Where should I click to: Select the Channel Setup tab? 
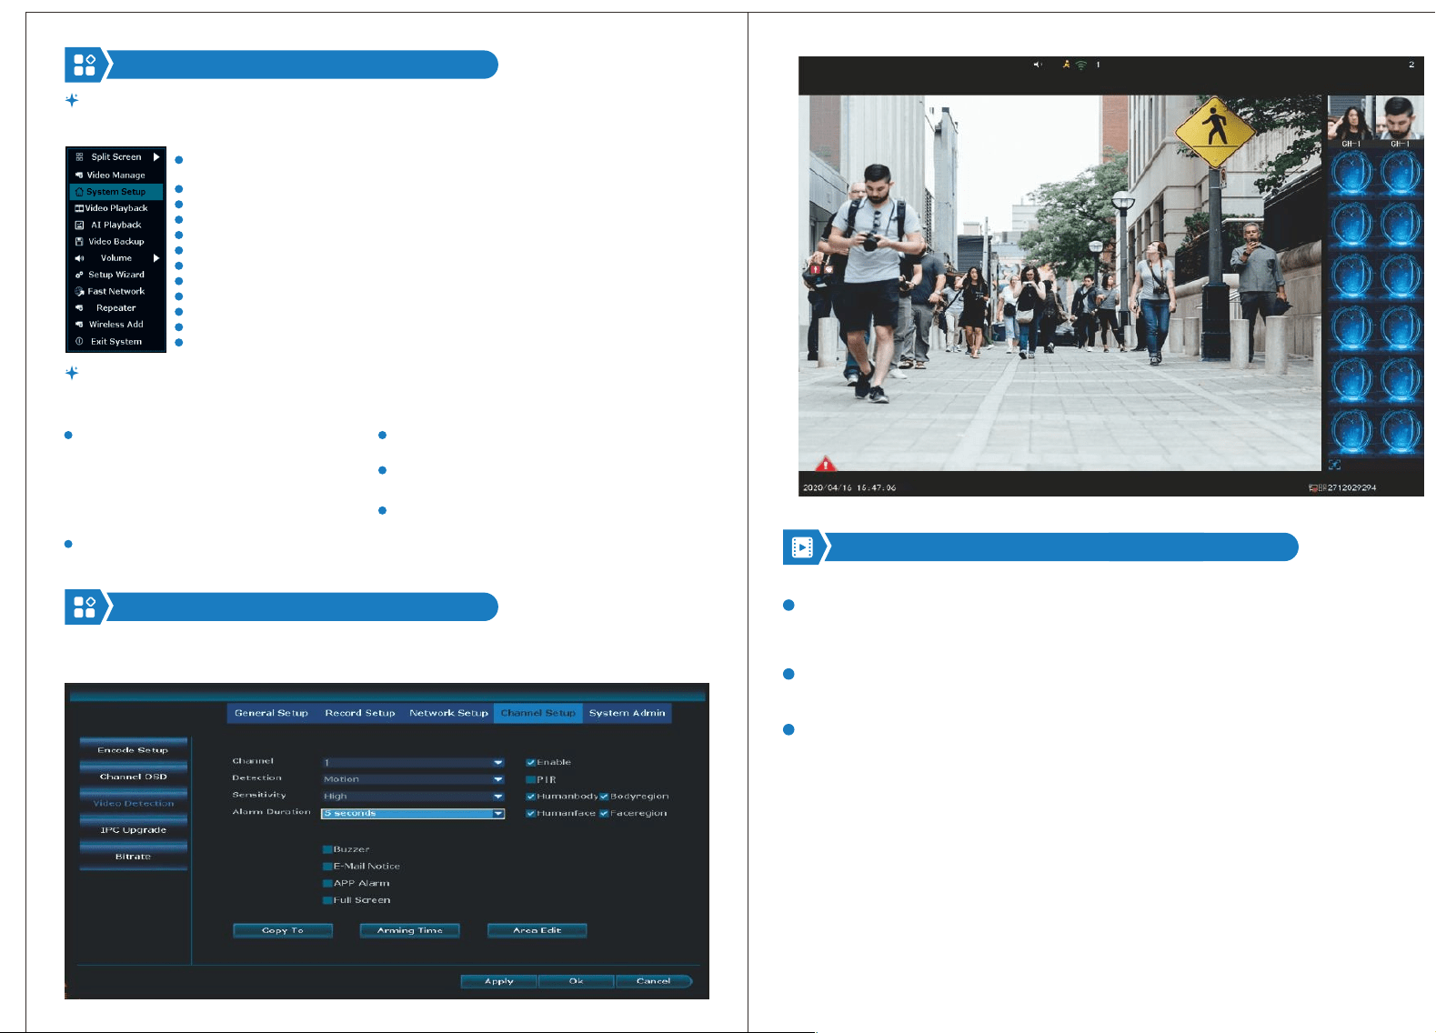tap(538, 713)
